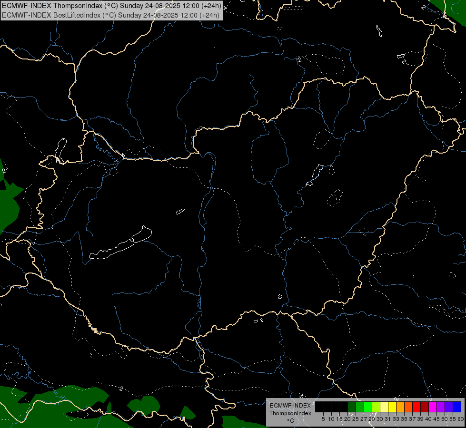Click the legend tick value 10

331,419
